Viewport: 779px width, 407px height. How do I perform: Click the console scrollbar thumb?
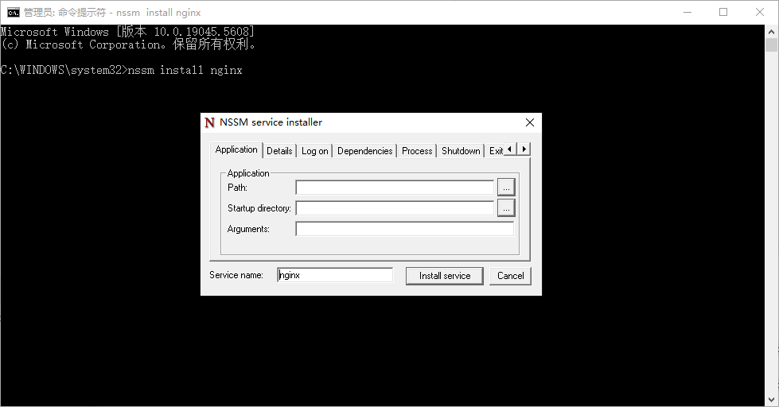771,45
